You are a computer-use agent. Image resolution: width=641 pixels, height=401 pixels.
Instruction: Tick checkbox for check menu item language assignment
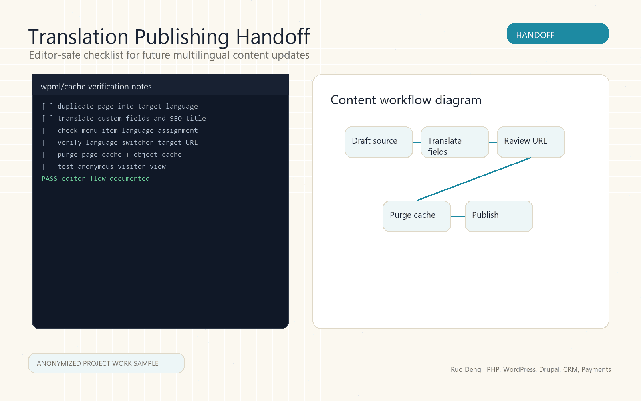coord(47,131)
